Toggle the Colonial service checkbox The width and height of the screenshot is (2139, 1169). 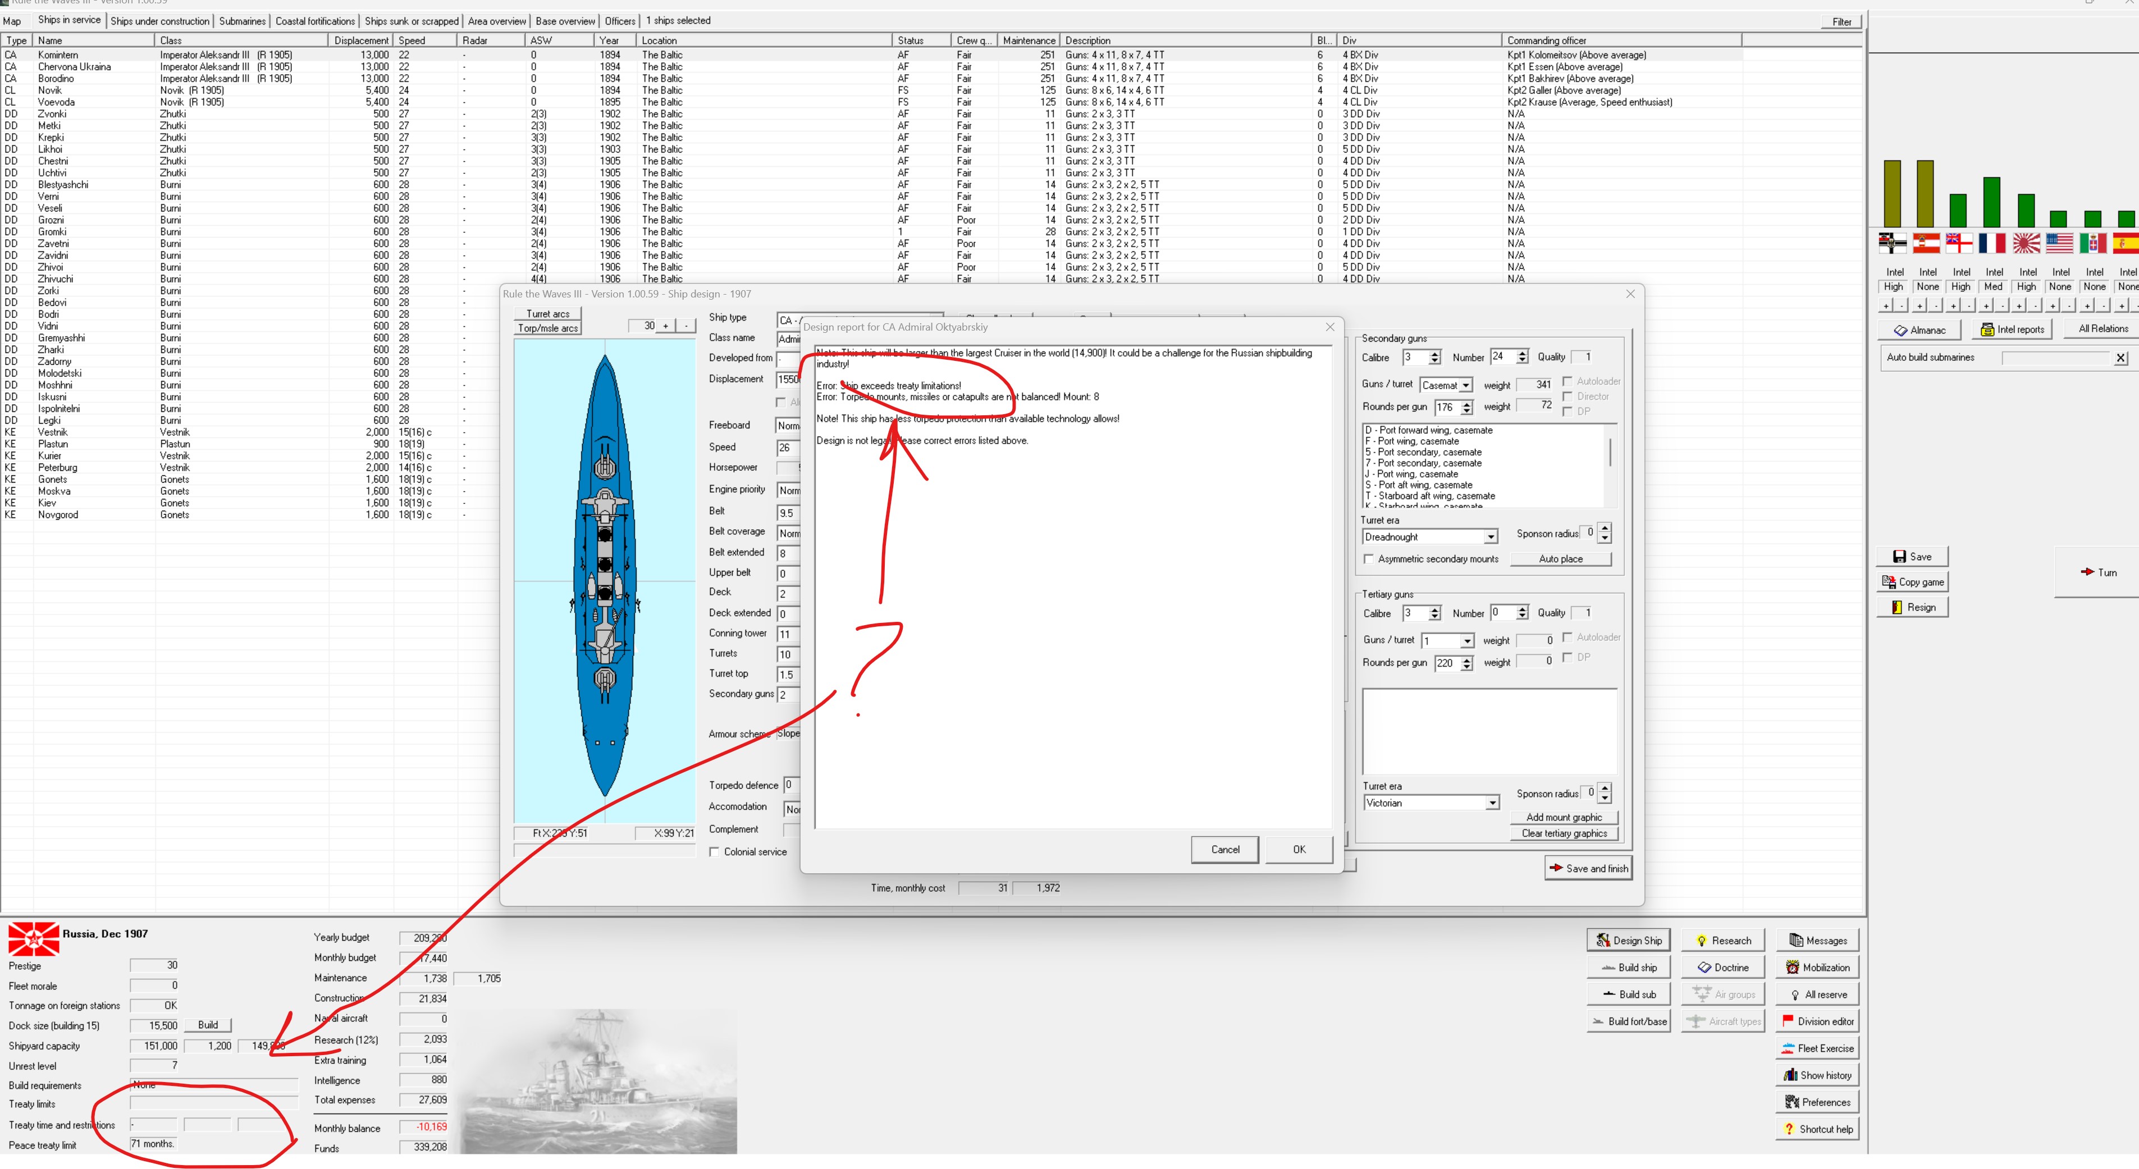(714, 852)
